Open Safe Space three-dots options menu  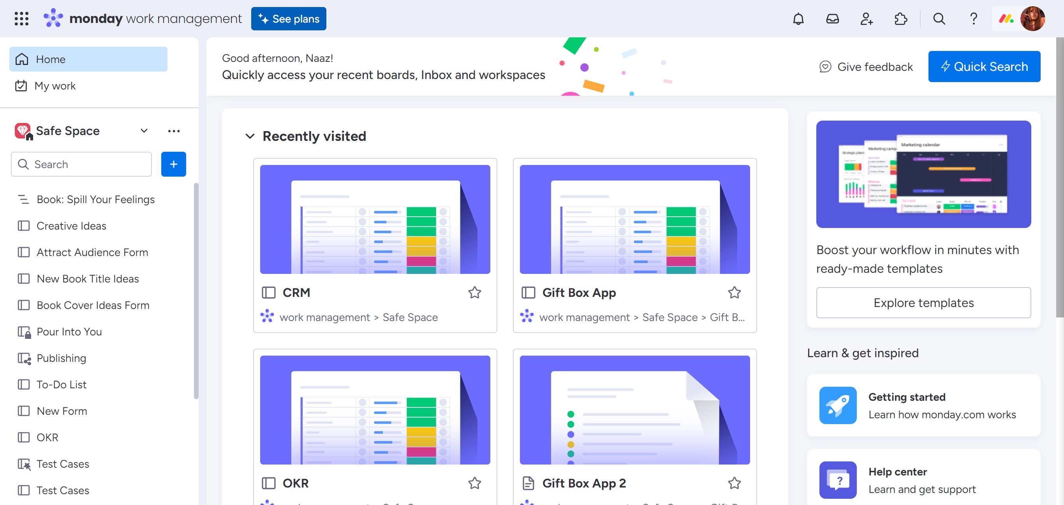(174, 131)
